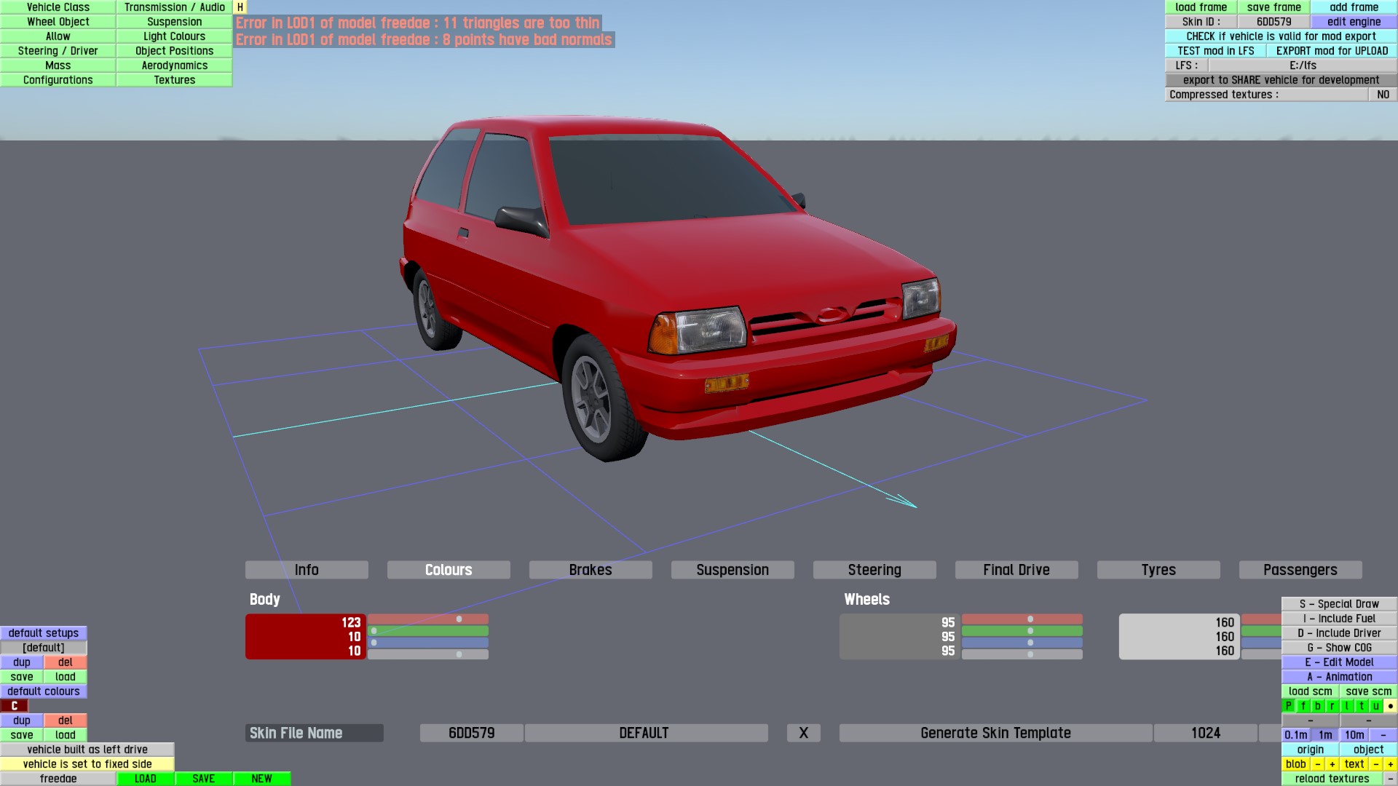Screen dimensions: 1398x786
Task: Open the 1024 skin template size selector
Action: (1205, 733)
